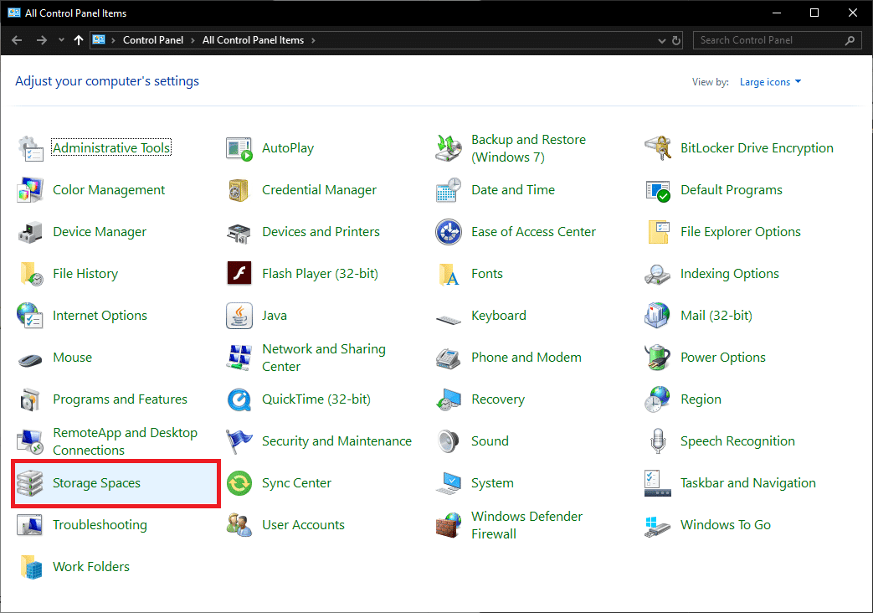The width and height of the screenshot is (873, 613).
Task: Open the Power Options link
Action: (723, 358)
